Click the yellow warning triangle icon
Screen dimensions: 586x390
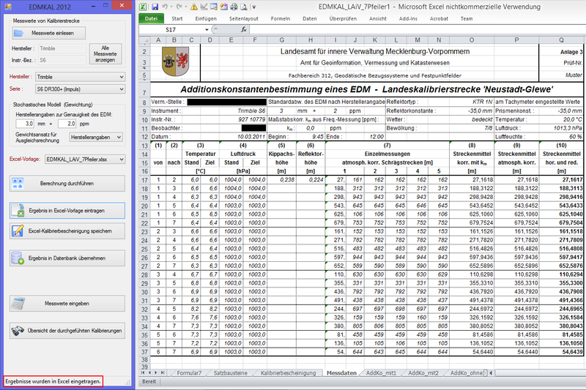click(x=193, y=7)
